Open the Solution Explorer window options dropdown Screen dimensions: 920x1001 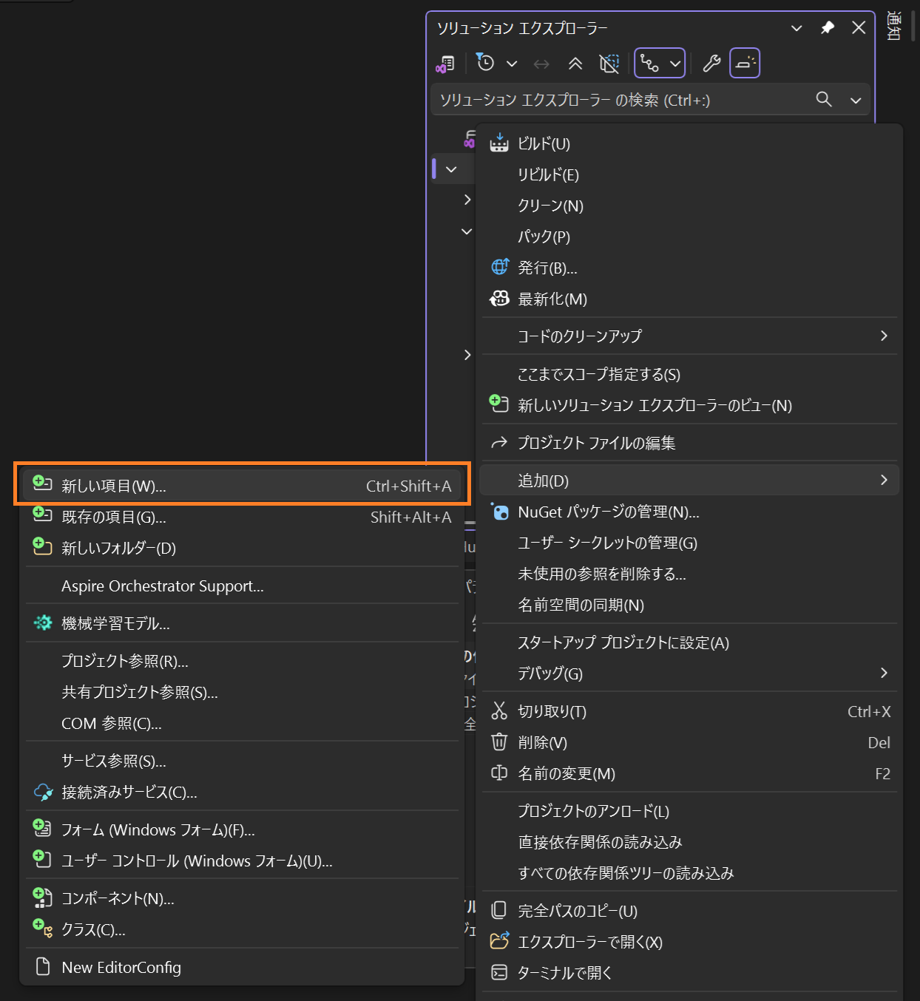tap(796, 28)
